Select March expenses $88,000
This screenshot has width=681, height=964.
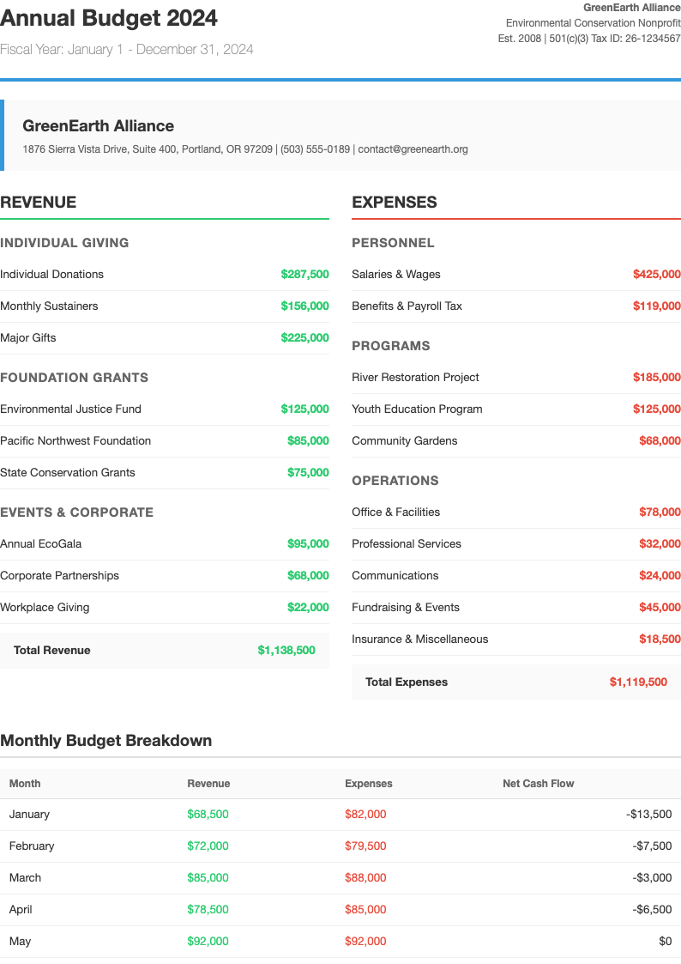[x=365, y=878]
